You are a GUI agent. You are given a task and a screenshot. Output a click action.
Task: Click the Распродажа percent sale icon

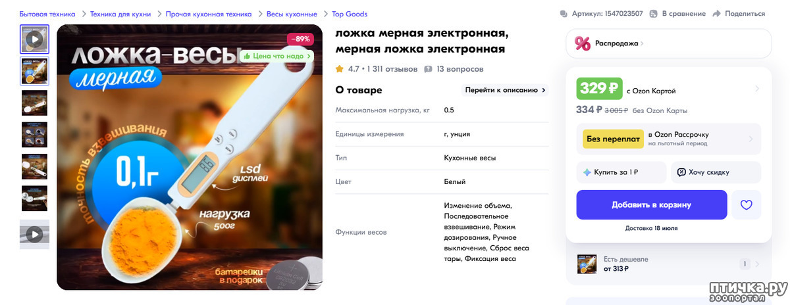pos(583,43)
